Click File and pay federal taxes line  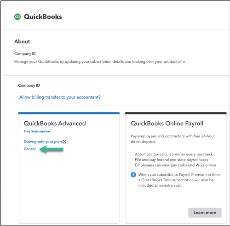172,160
